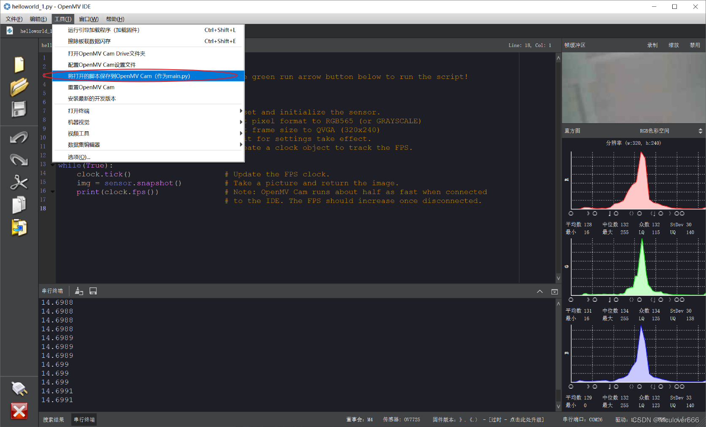The height and width of the screenshot is (427, 706).
Task: Click the editor scrollbar down arrow
Action: coord(558,278)
